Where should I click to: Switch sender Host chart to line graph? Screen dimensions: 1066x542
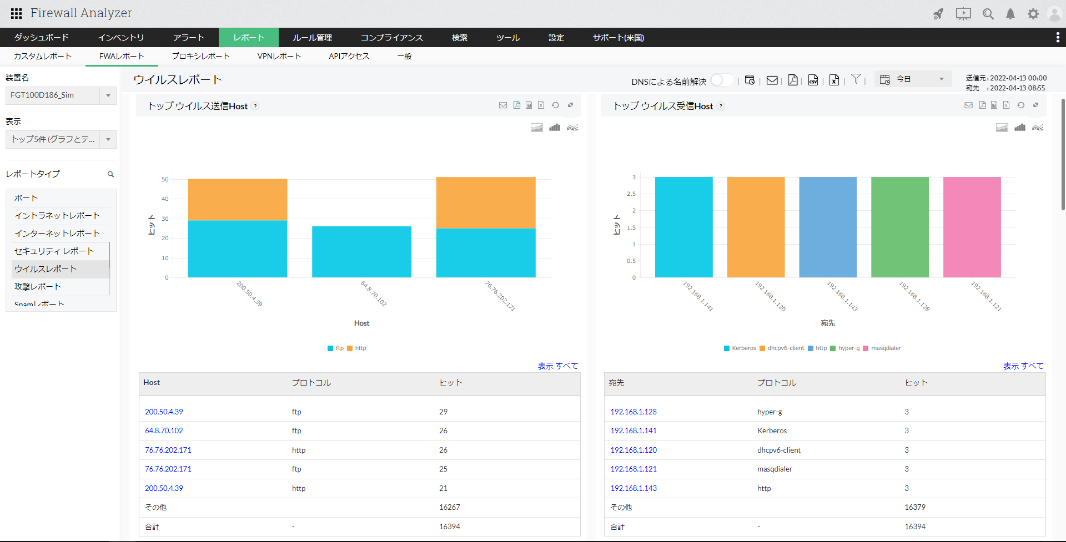click(x=572, y=128)
